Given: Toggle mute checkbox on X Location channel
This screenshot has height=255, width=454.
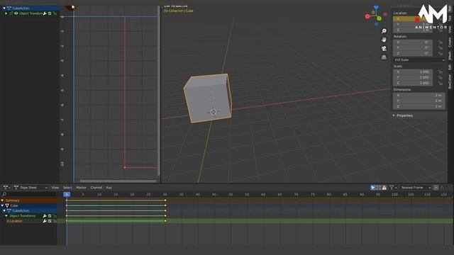Looking at the screenshot, I should [50, 221].
